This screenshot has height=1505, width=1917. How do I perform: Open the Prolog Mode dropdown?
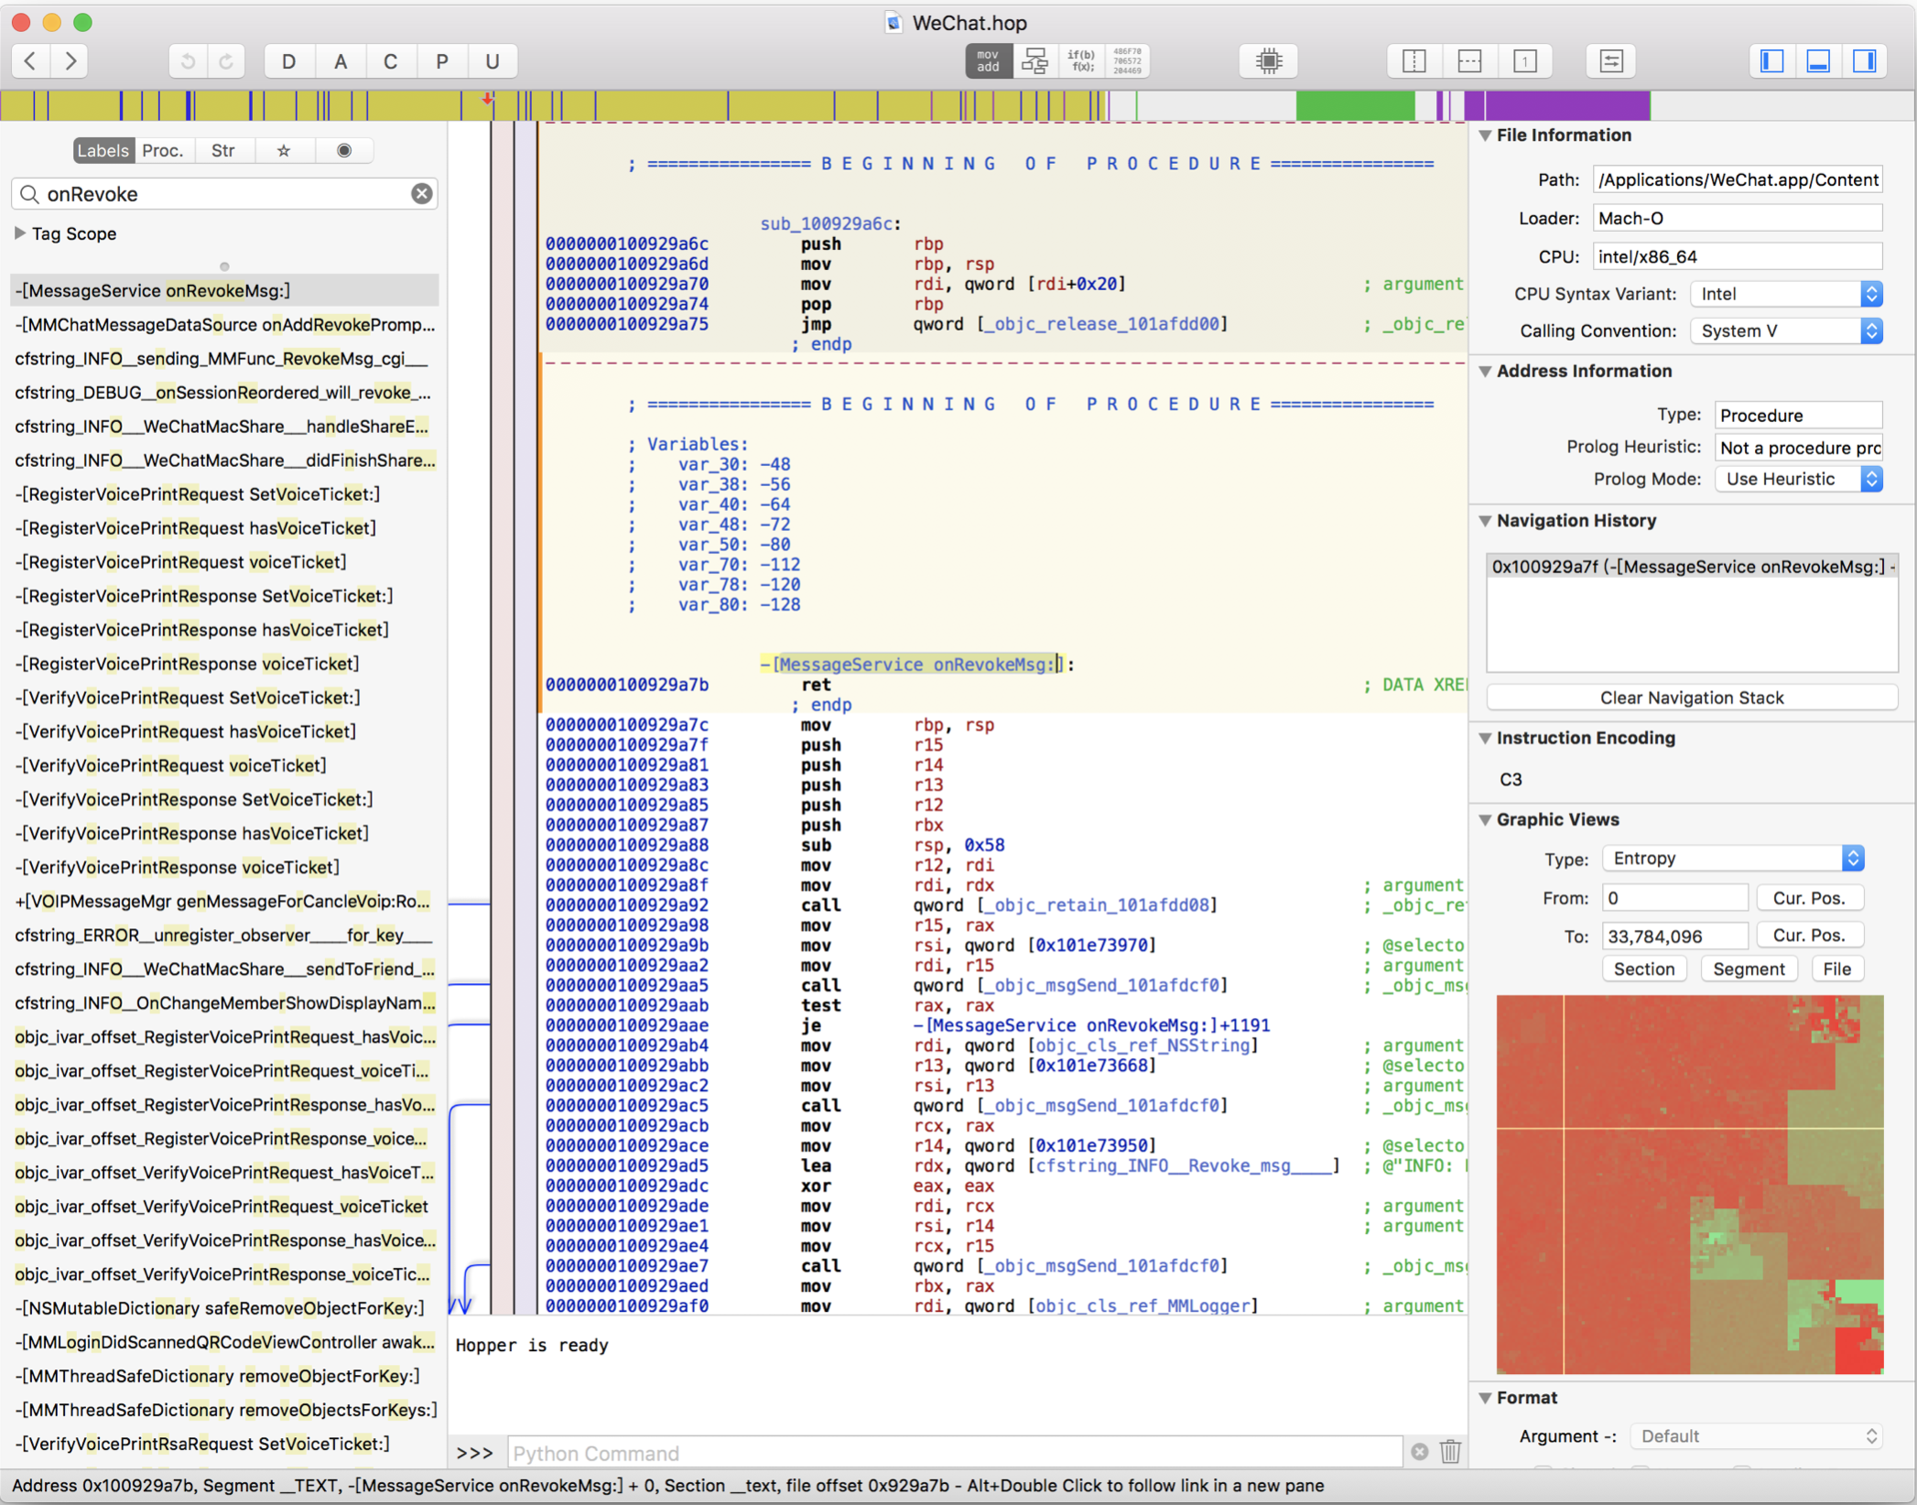click(1799, 479)
